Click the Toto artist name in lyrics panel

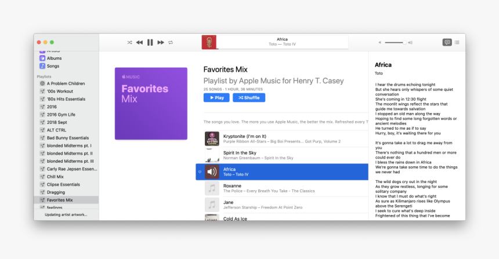pos(379,74)
